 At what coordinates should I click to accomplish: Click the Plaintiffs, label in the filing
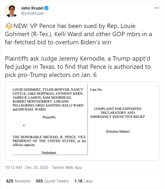coord(49,117)
